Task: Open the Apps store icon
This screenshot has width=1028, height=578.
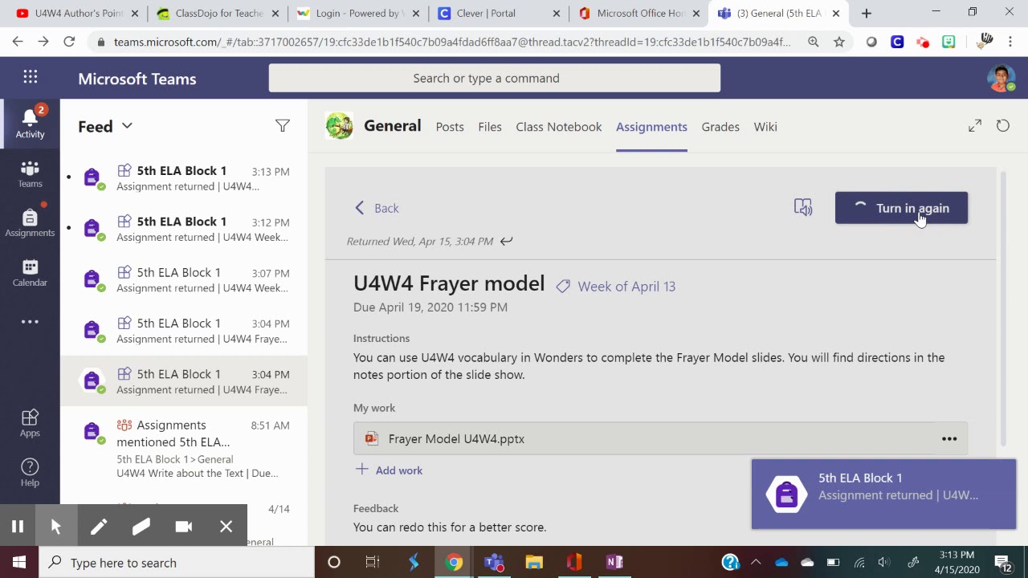Action: tap(30, 423)
